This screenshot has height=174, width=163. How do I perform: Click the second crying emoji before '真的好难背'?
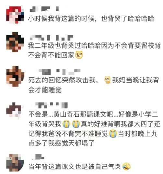[76, 124]
